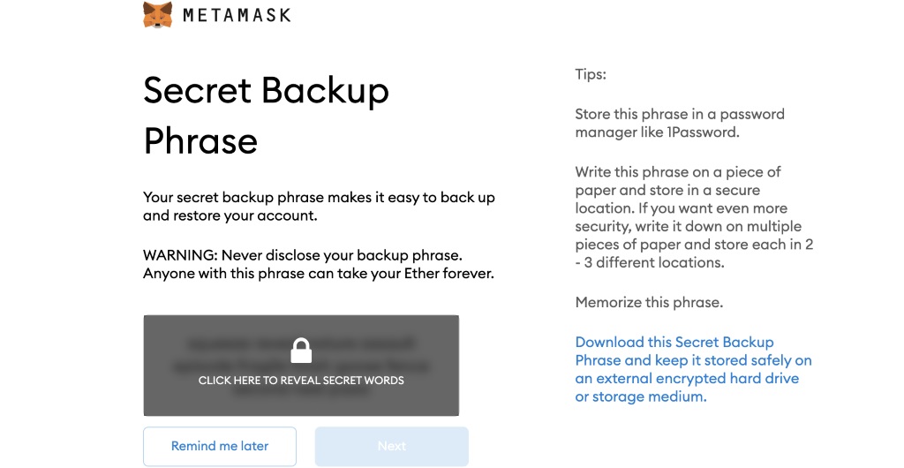Click the MetaMask fox logo
Screen dimensions: 904x468
(157, 15)
